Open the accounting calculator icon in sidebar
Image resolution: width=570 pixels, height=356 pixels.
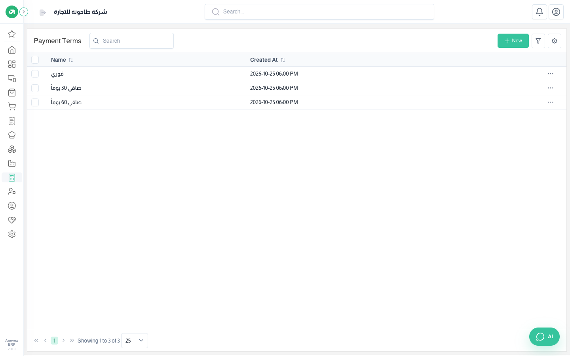tap(12, 178)
